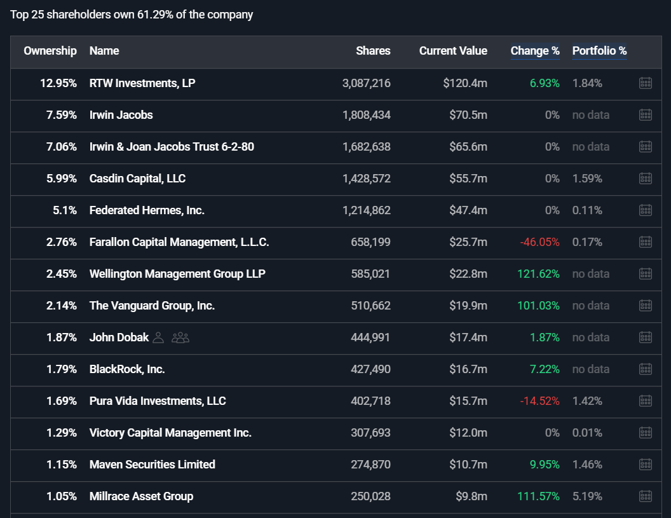Image resolution: width=671 pixels, height=518 pixels.
Task: Click the calendar icon in Casdin Capital row
Action: pyautogui.click(x=646, y=179)
